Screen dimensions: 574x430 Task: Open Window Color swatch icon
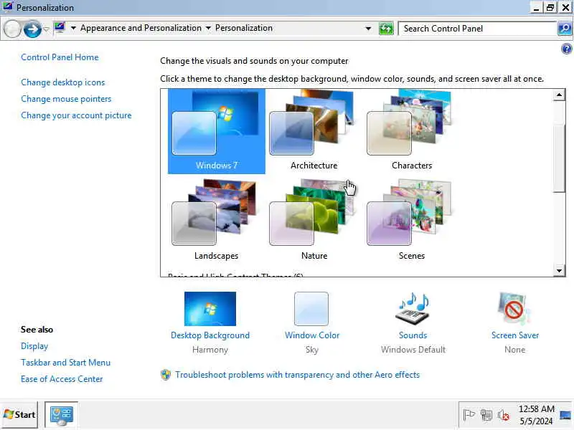point(311,309)
